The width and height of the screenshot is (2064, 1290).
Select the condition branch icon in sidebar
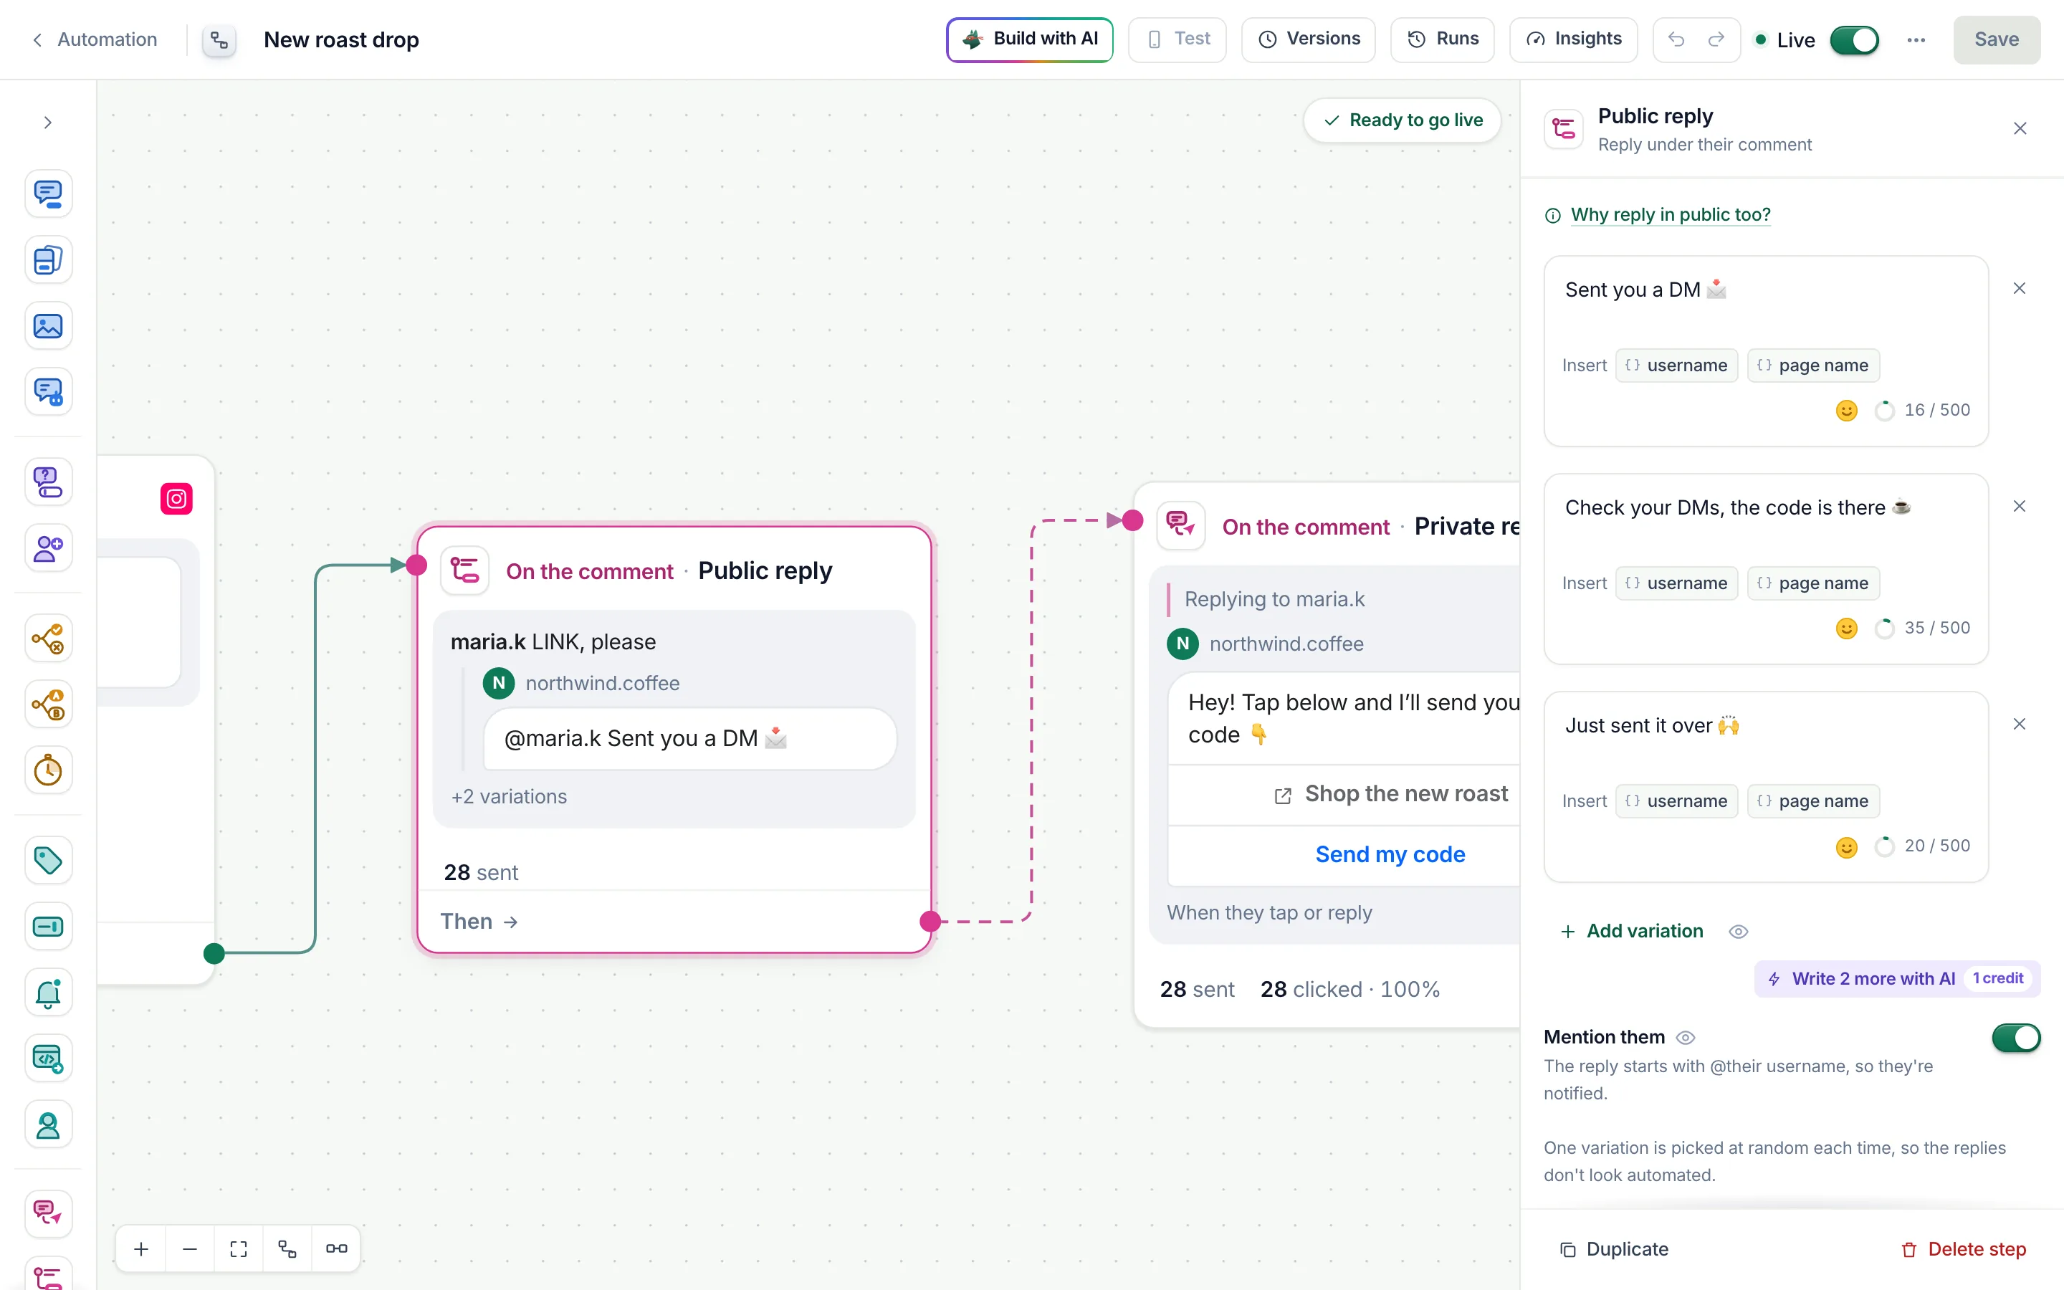click(x=49, y=638)
